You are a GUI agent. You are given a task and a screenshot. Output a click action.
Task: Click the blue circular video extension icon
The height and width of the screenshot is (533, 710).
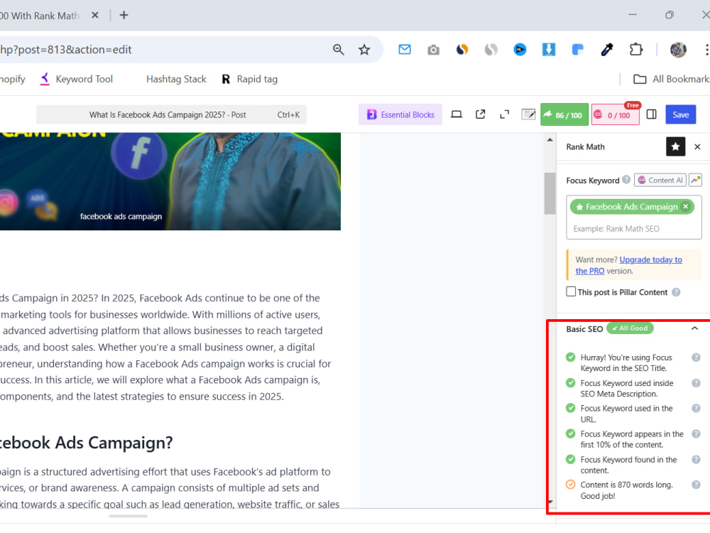point(520,50)
